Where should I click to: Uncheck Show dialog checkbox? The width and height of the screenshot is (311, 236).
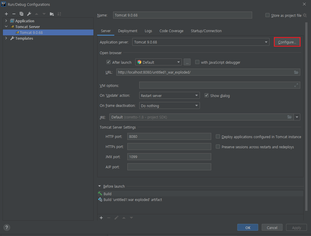pos(207,95)
